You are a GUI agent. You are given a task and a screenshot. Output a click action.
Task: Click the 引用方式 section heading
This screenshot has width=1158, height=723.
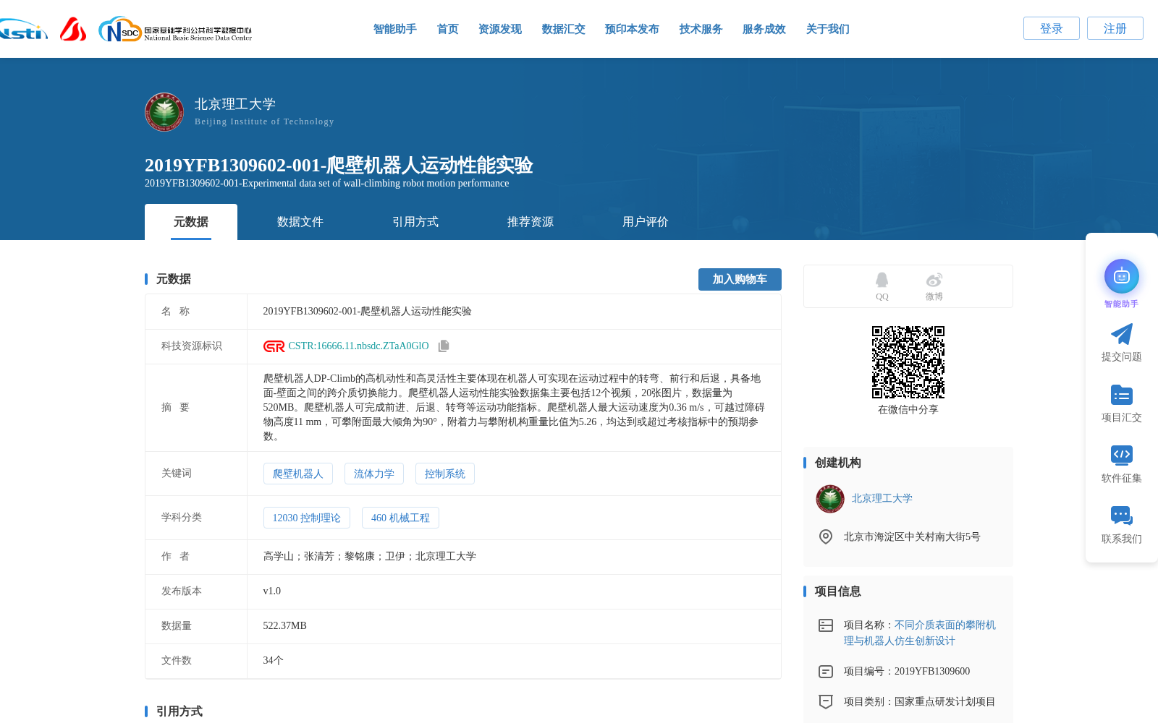(179, 711)
